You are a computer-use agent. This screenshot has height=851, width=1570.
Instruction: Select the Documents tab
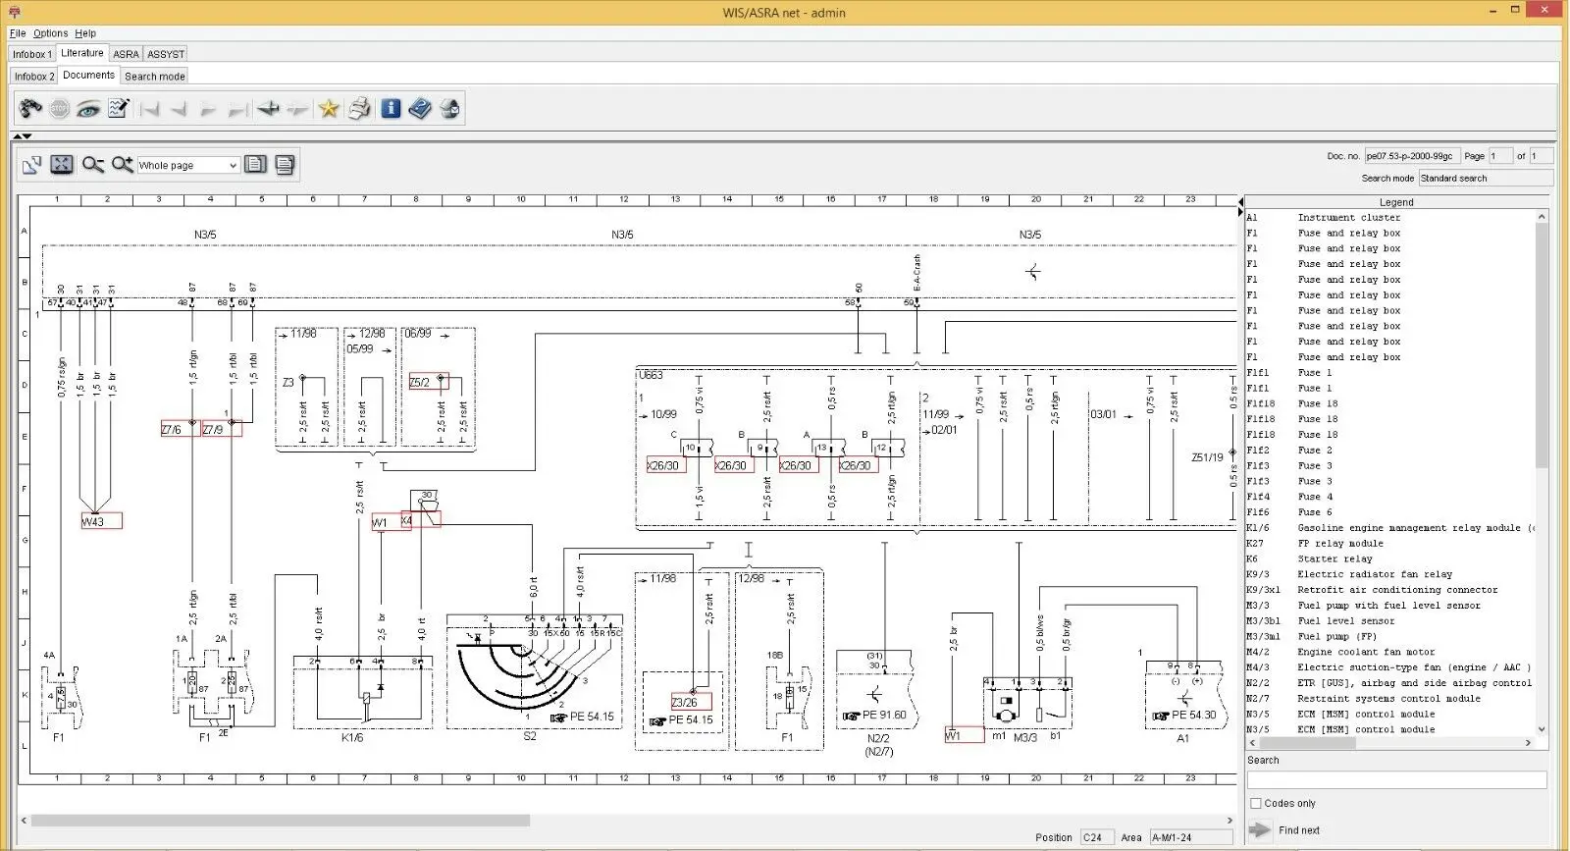[x=88, y=75]
